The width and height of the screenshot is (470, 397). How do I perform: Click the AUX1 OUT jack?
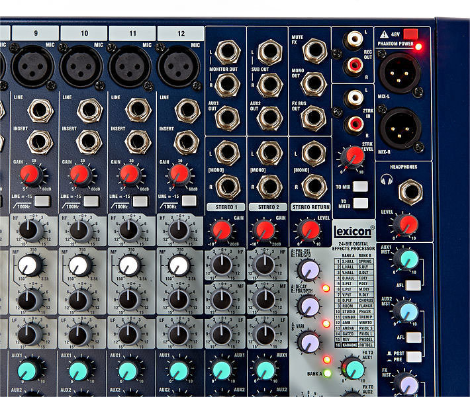227,118
